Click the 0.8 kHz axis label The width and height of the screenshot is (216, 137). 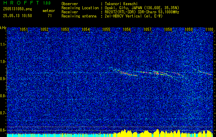[3, 96]
